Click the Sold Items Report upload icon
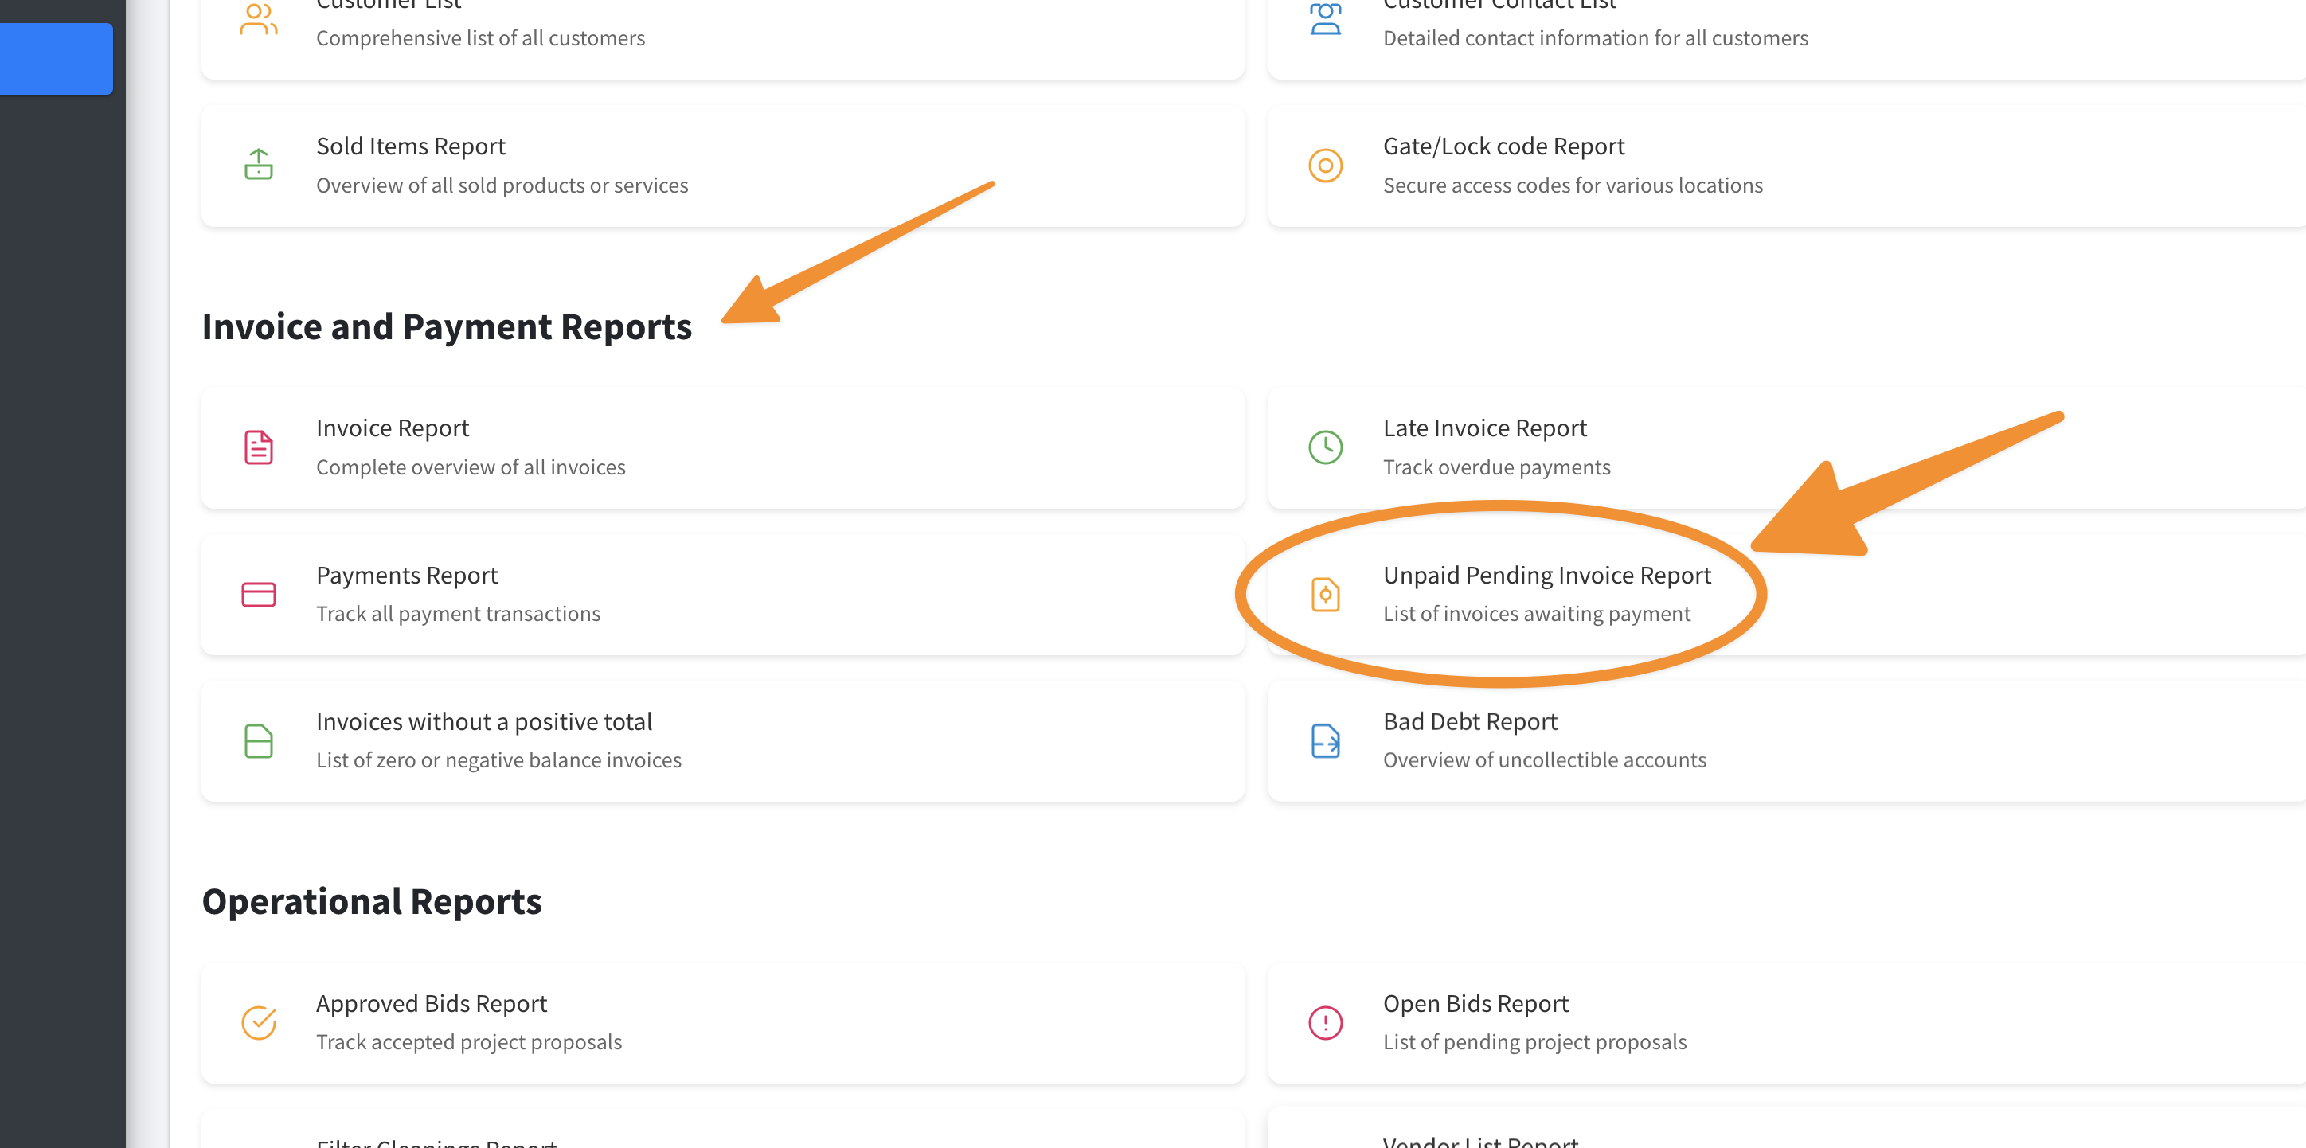Image resolution: width=2306 pixels, height=1148 pixels. pos(258,165)
